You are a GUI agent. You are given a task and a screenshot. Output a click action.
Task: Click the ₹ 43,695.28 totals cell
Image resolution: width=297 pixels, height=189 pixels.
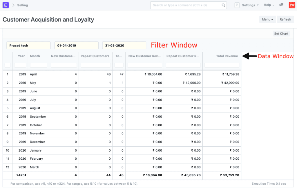click(183, 175)
